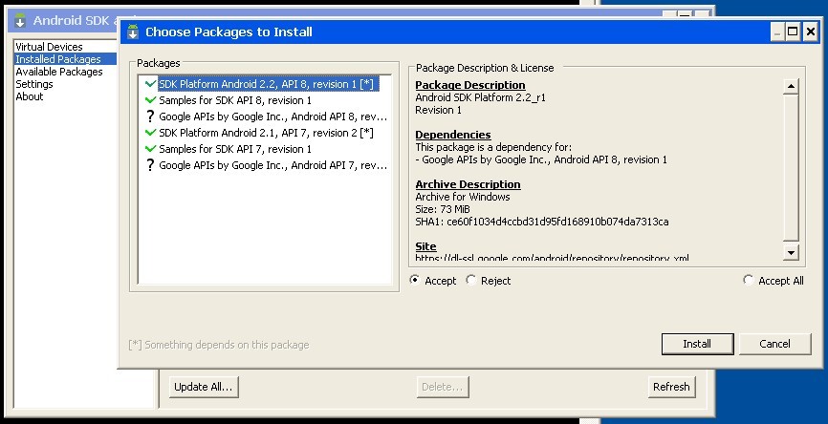Open Available Packages in the SDK manager sidebar
Image resolution: width=828 pixels, height=424 pixels.
pos(59,72)
